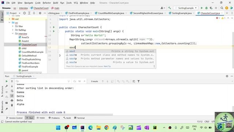Screen dimensions: 234x132
Task: Open Search Everywhere magnifier
Action: 222,8
